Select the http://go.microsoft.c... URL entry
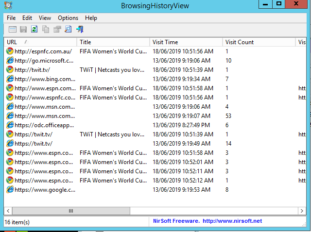The image size is (311, 232). (x=44, y=61)
